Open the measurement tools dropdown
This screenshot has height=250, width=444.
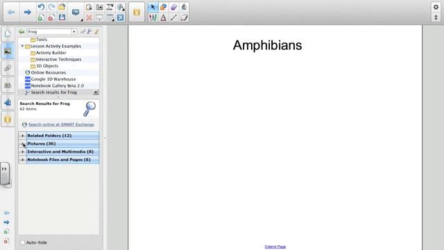[120, 7]
